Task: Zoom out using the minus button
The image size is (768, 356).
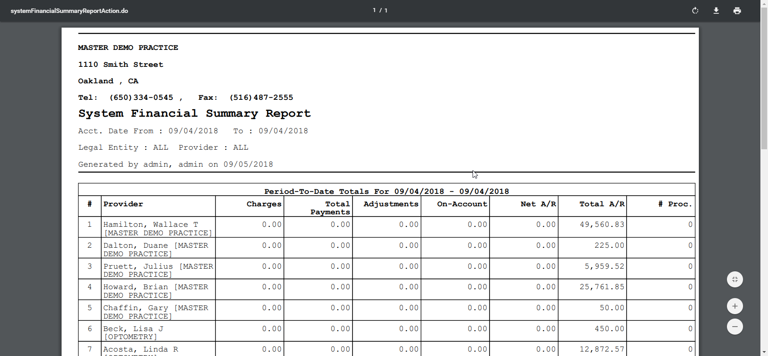Action: 735,327
